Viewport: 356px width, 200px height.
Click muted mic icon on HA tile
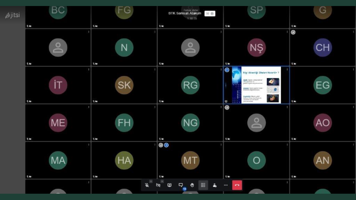coord(94,177)
